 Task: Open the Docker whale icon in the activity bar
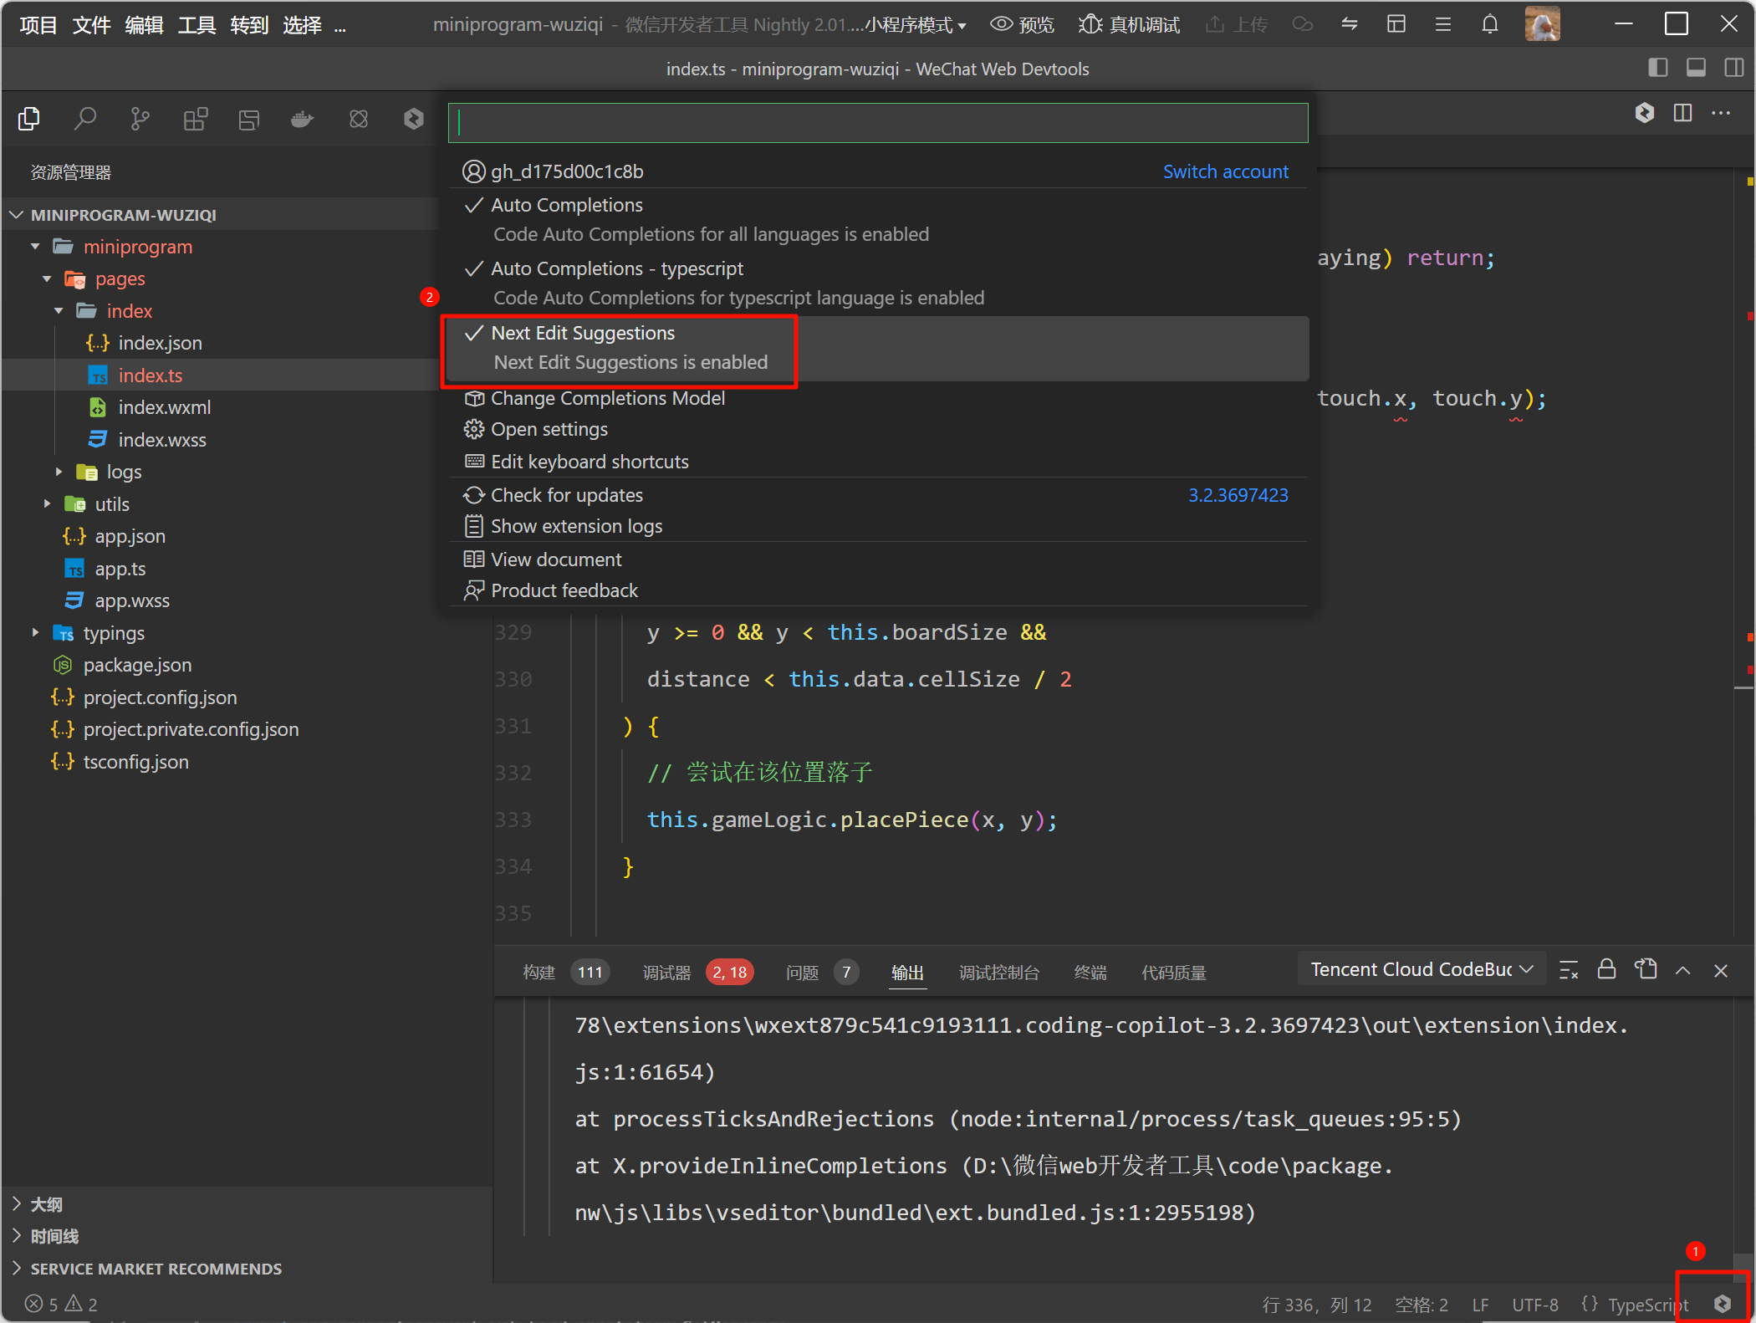[x=302, y=120]
